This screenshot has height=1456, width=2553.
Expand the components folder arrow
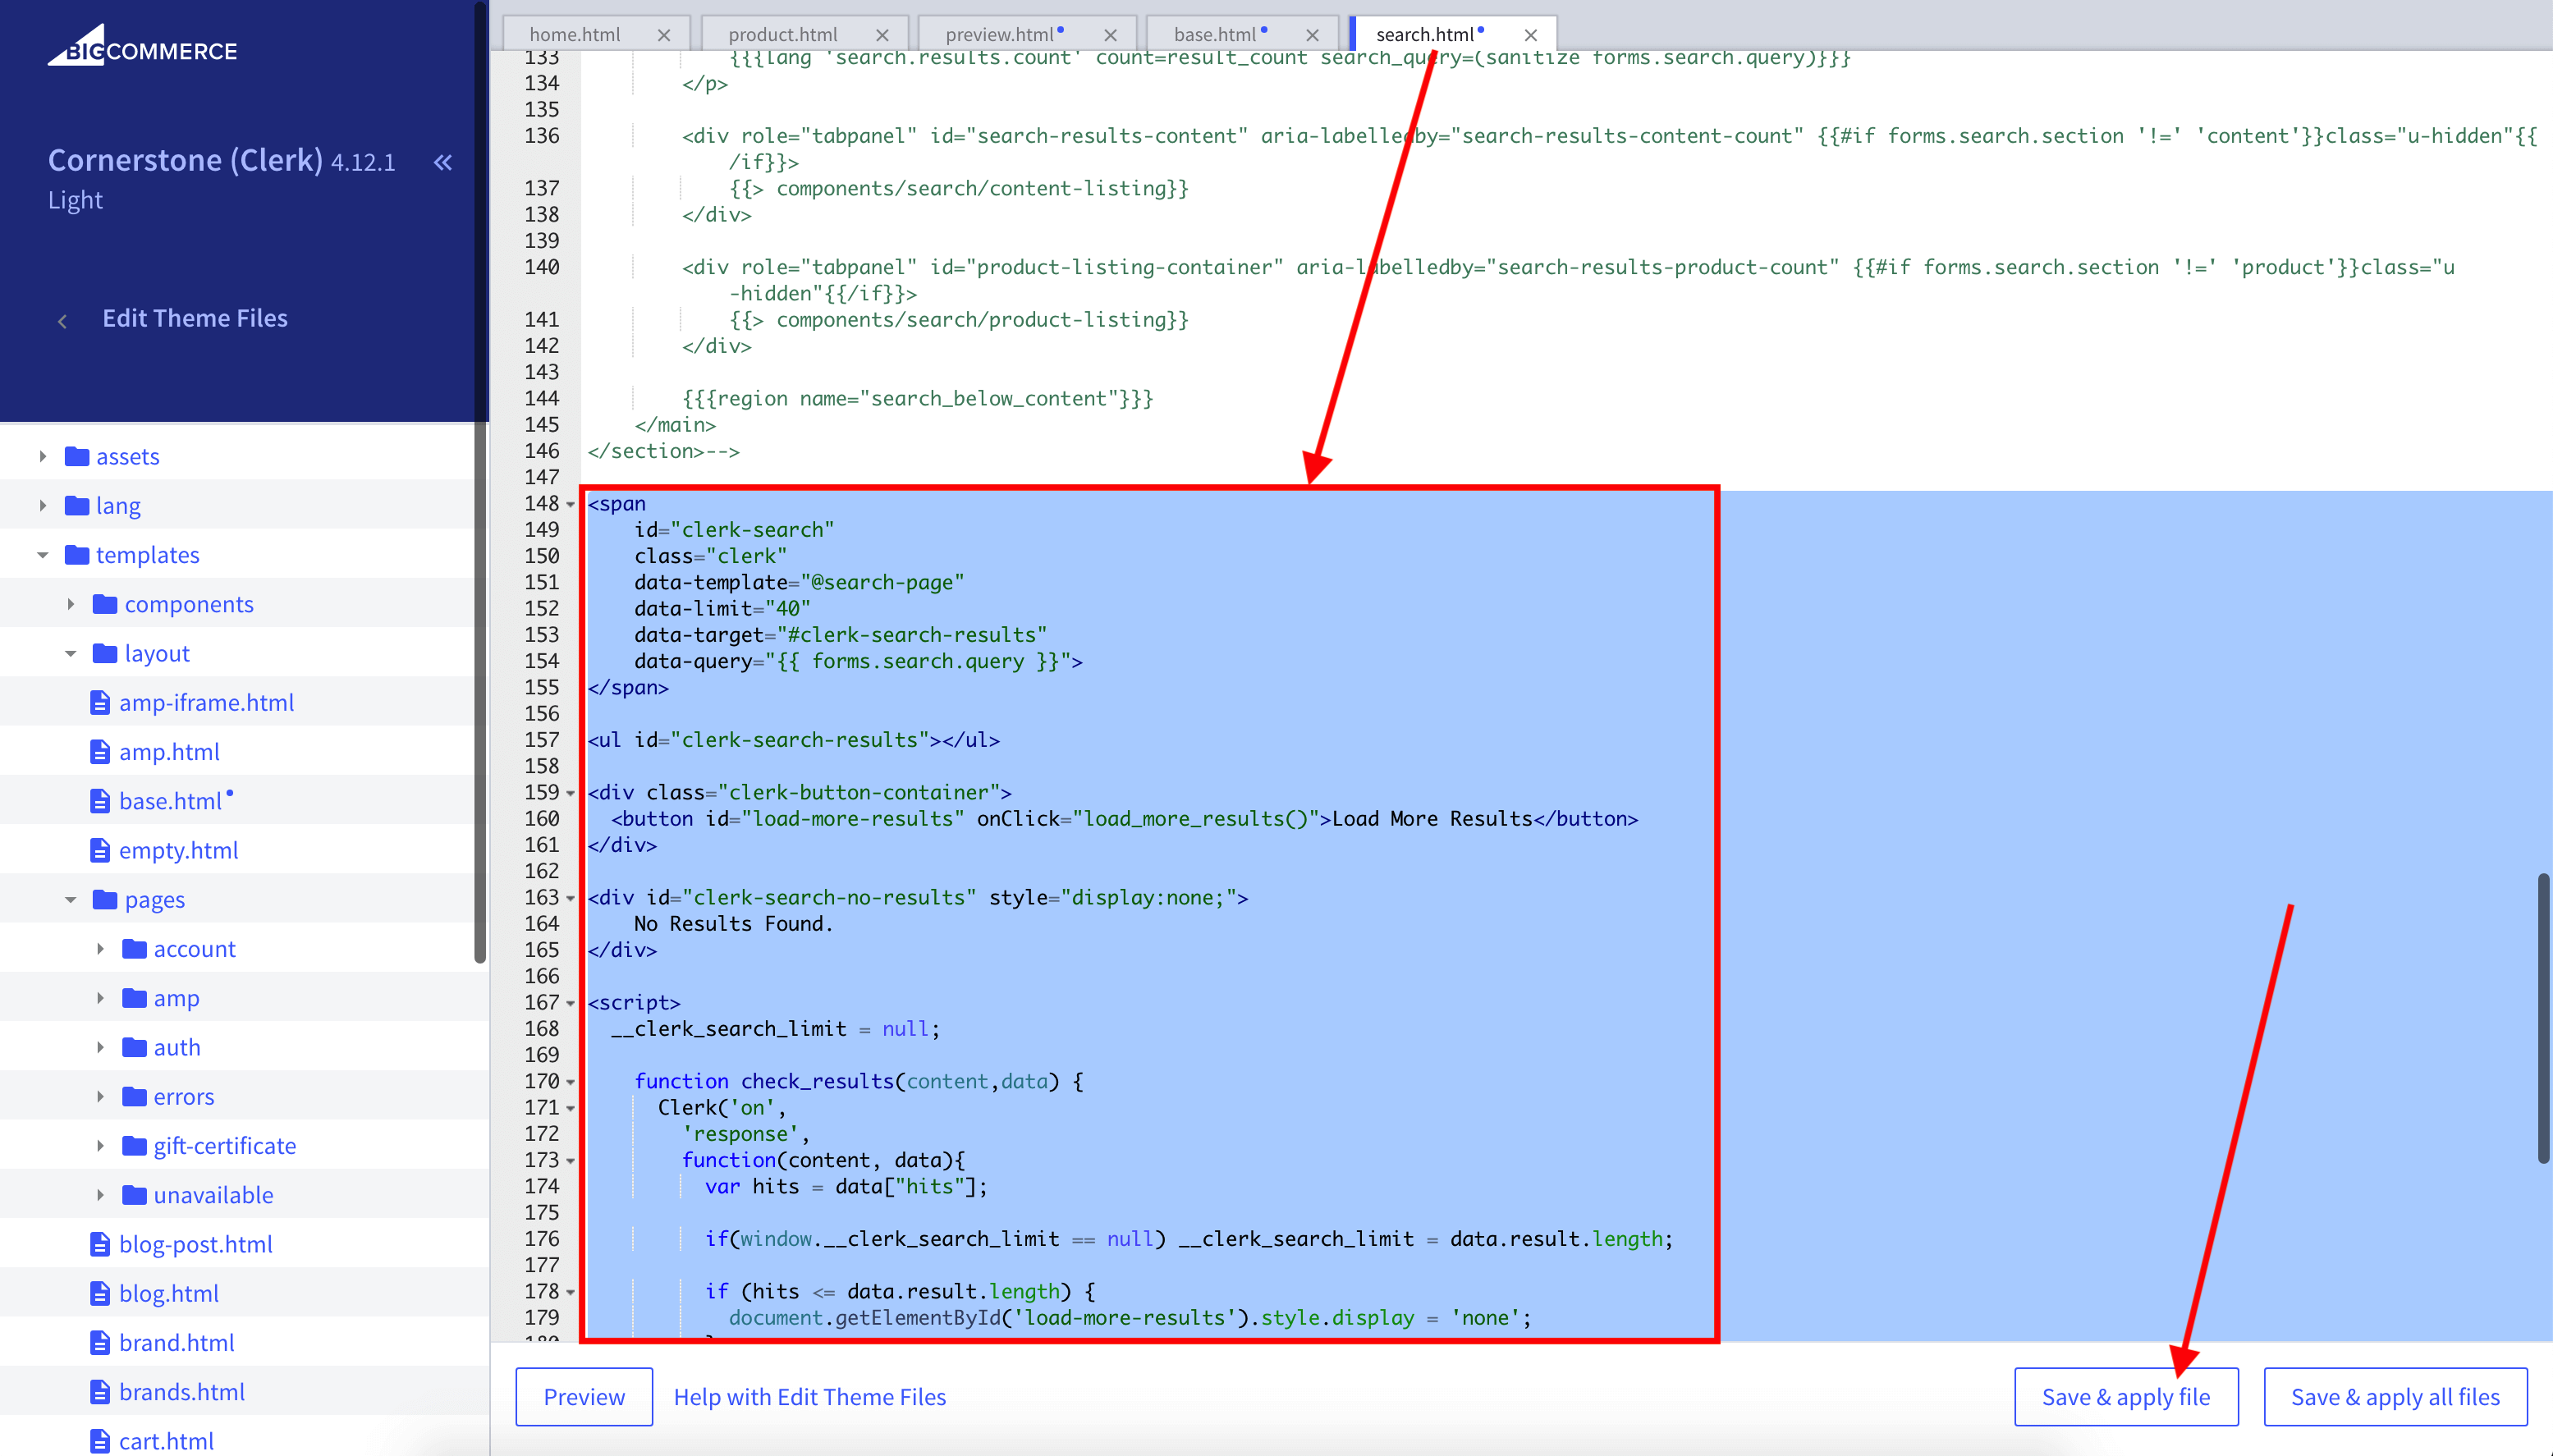[x=71, y=604]
